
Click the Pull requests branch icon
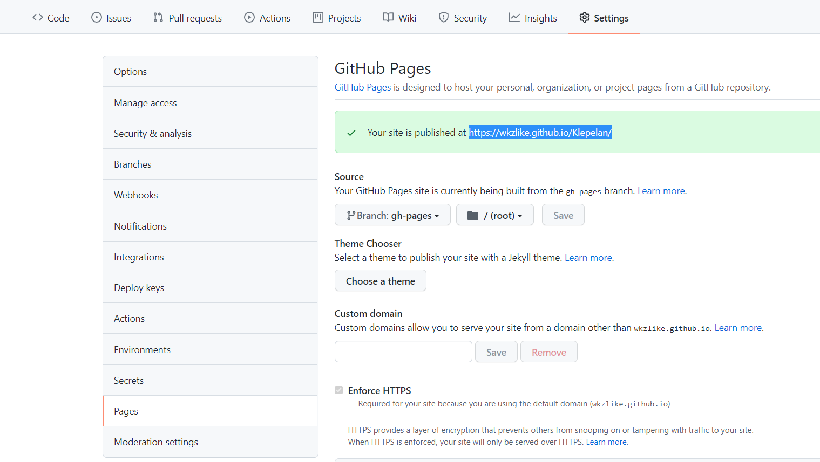[158, 18]
